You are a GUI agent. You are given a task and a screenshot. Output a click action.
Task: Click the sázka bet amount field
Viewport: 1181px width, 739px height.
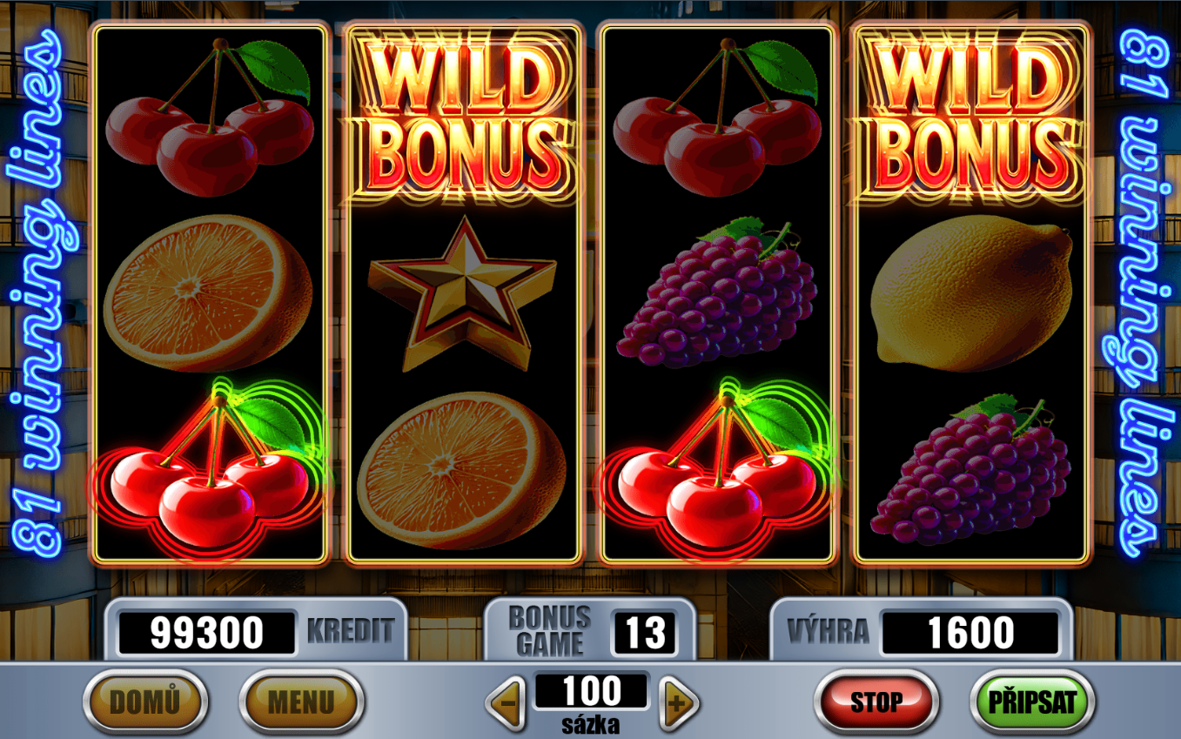pyautogui.click(x=592, y=692)
